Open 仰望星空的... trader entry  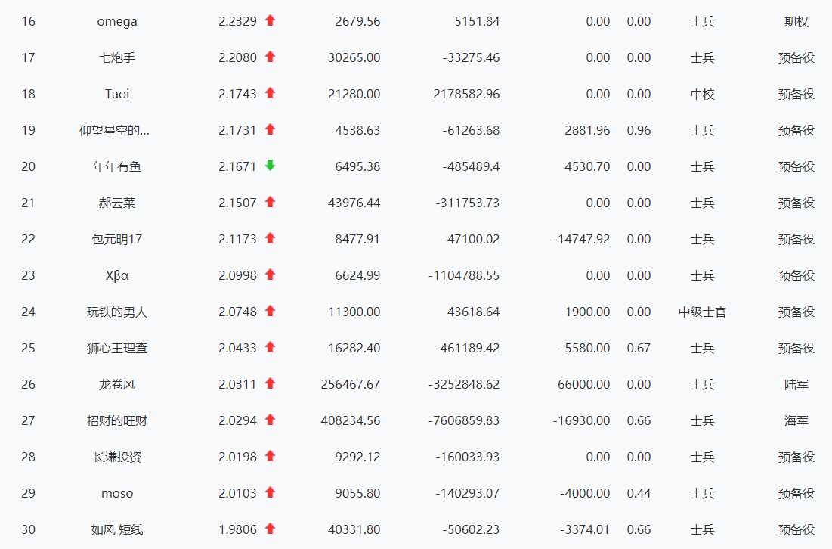pyautogui.click(x=114, y=130)
